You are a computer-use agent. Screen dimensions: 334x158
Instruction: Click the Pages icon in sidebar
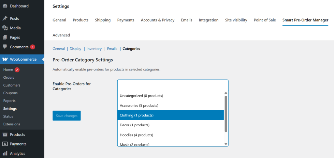[5, 37]
